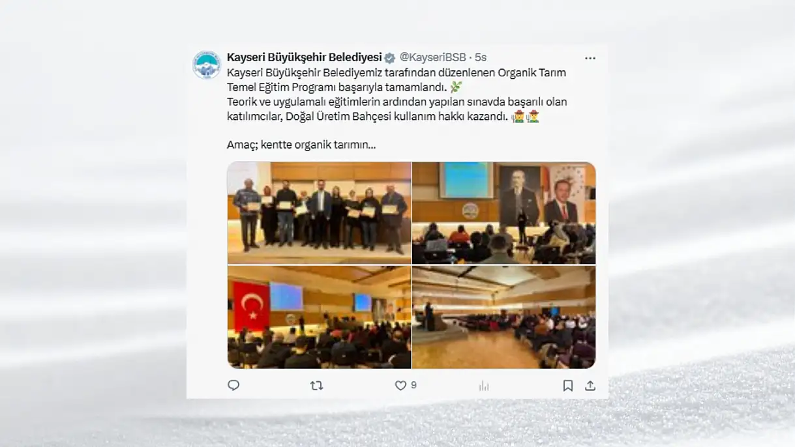
Task: Click the like count 9
Action: coord(413,386)
